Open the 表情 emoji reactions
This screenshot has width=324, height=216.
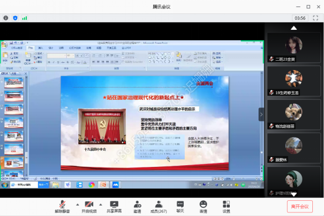[x=203, y=207]
